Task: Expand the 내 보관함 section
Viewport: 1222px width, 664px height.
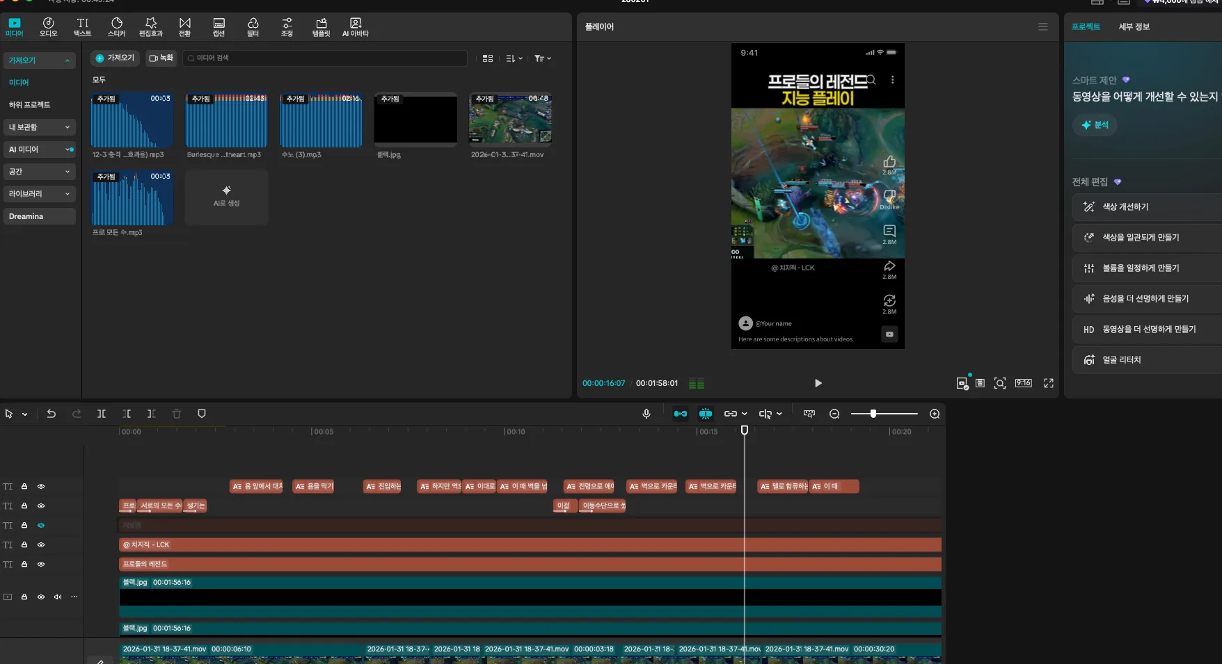Action: 40,127
